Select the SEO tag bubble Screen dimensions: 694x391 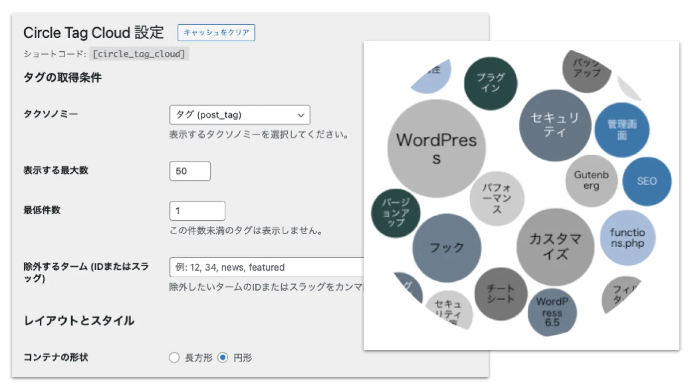[x=647, y=181]
